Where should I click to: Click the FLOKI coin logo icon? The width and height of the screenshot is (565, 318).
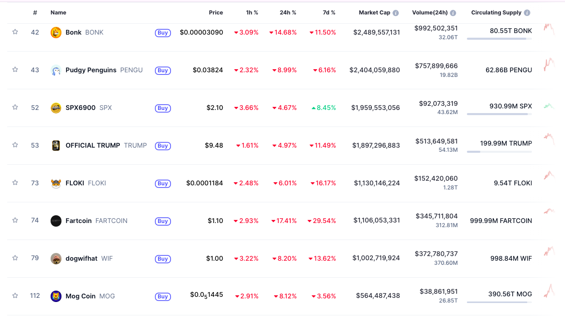pyautogui.click(x=56, y=183)
